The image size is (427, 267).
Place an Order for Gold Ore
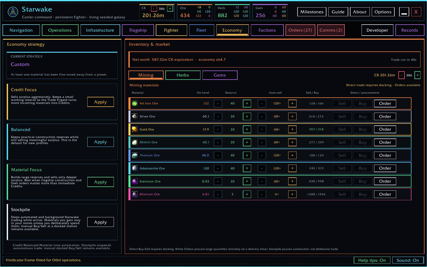pyautogui.click(x=385, y=129)
